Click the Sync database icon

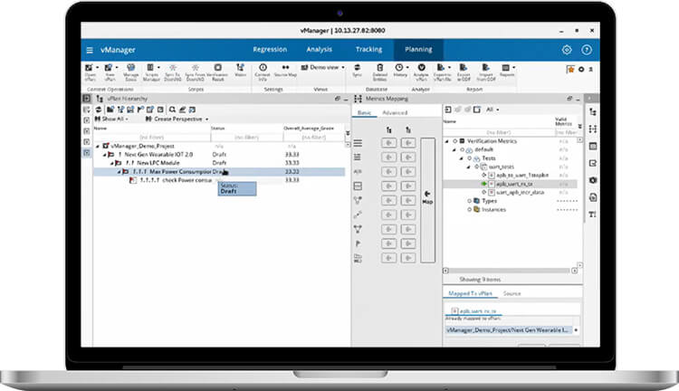tap(358, 70)
